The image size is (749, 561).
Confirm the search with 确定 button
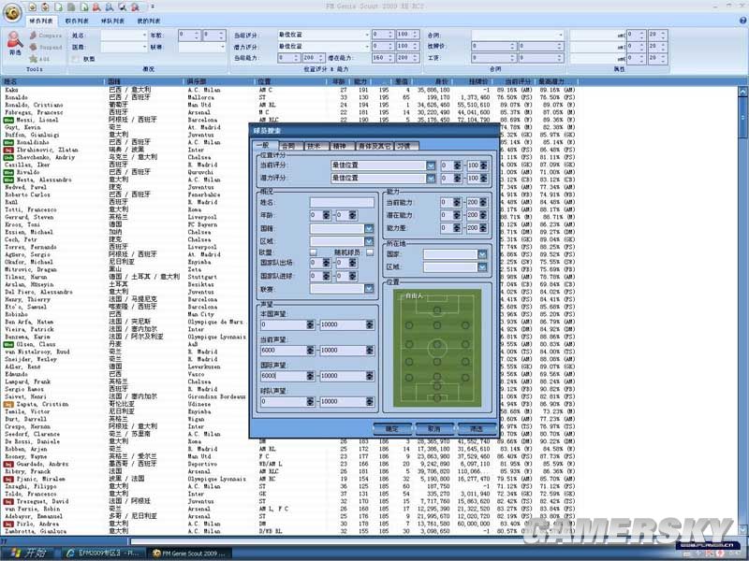point(391,429)
